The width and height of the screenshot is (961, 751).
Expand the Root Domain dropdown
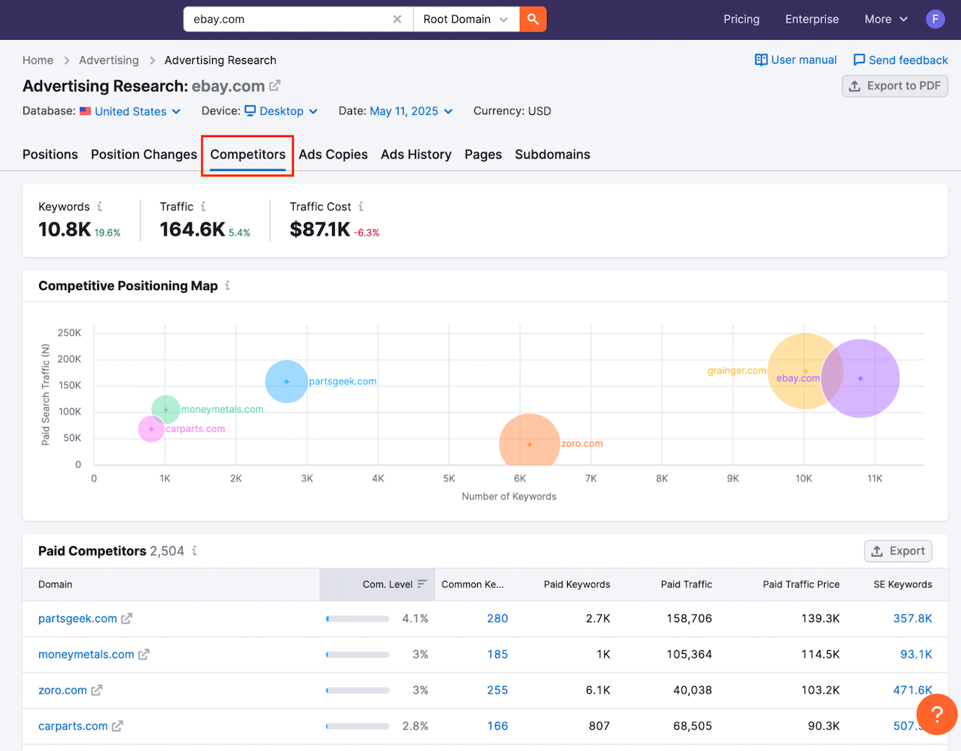pyautogui.click(x=465, y=19)
